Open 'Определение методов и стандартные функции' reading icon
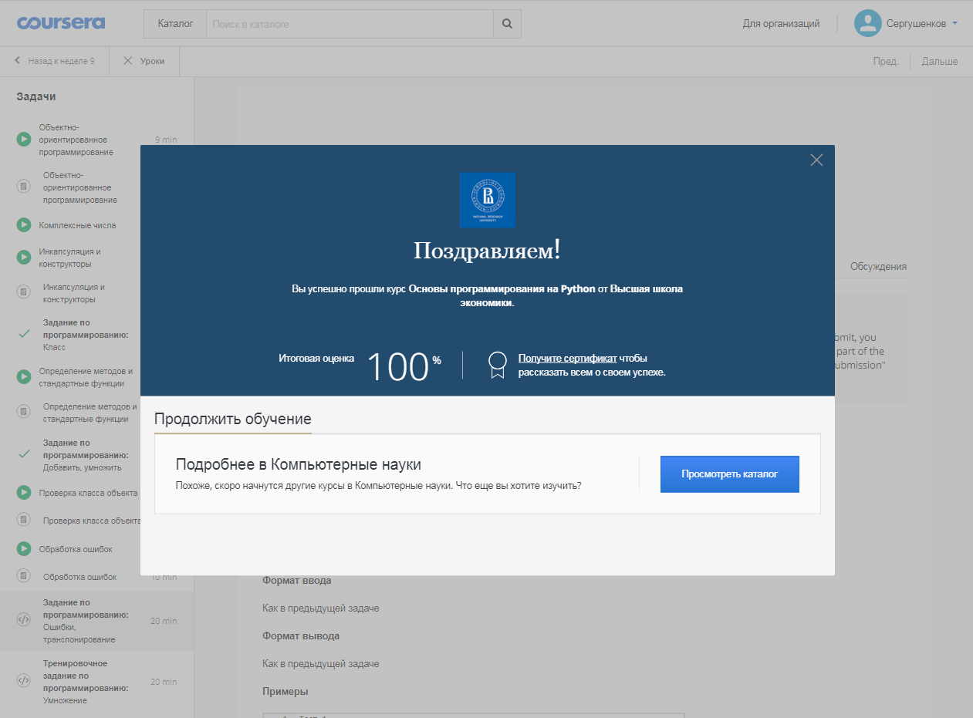973x718 pixels. click(x=24, y=413)
